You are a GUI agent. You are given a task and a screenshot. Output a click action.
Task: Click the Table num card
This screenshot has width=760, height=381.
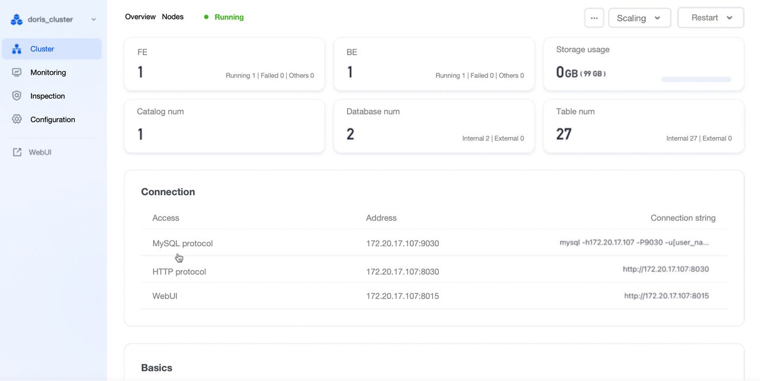coord(643,126)
